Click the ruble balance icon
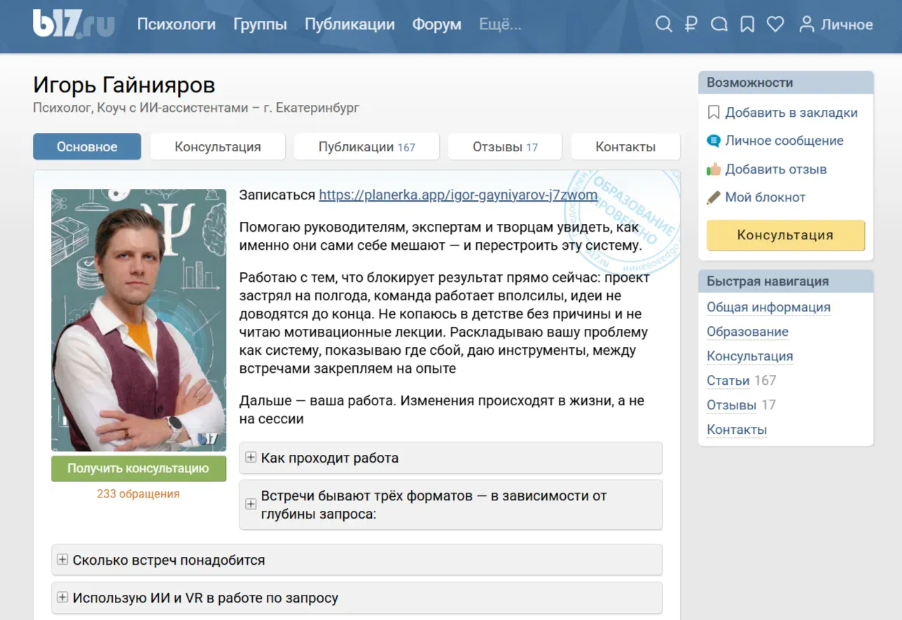Viewport: 902px width, 620px height. [x=691, y=24]
